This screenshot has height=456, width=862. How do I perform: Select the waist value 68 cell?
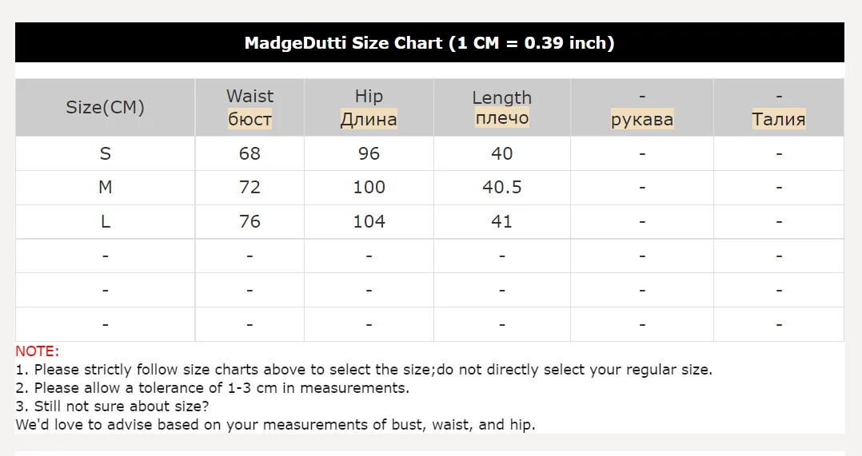[249, 153]
